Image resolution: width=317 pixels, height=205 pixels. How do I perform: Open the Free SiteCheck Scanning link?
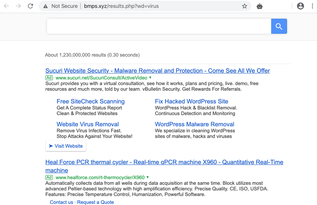90,101
